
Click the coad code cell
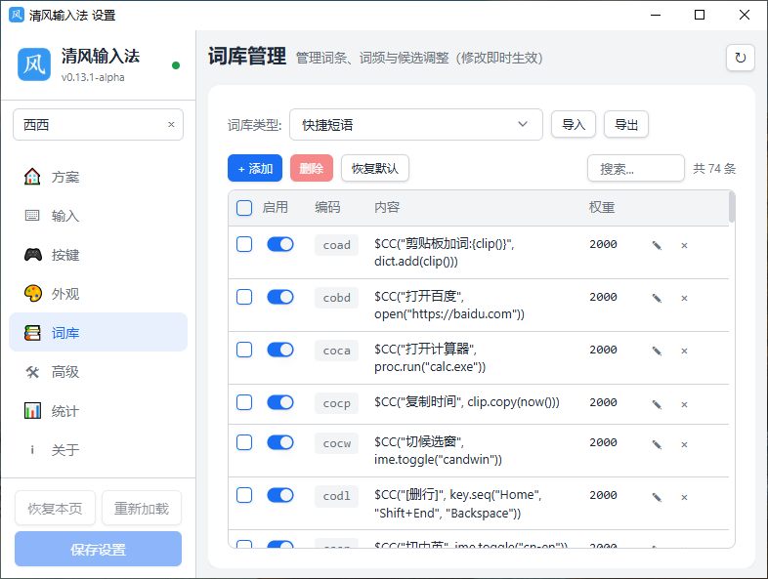click(x=336, y=245)
